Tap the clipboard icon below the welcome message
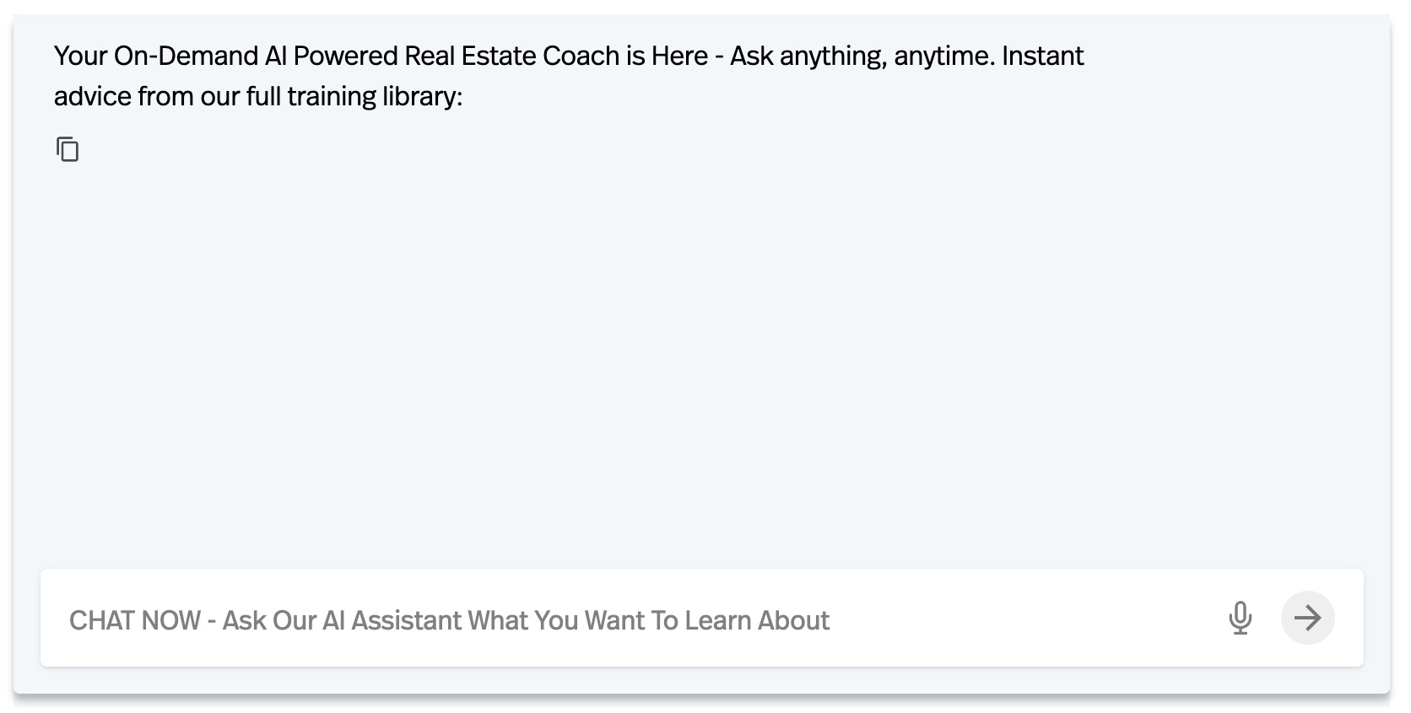1411x713 pixels. [68, 149]
